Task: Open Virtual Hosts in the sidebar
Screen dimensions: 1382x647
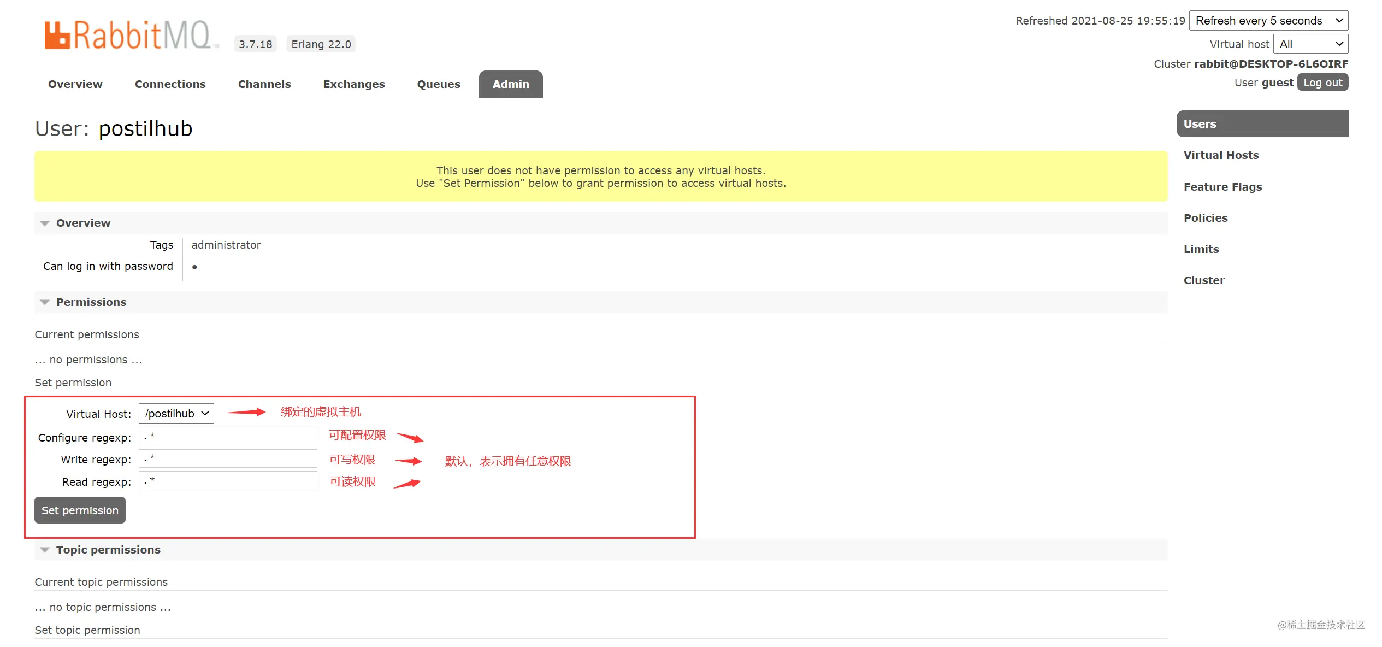Action: click(x=1221, y=155)
